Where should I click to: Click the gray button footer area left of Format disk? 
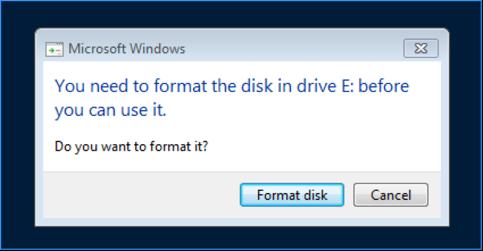[x=140, y=195]
